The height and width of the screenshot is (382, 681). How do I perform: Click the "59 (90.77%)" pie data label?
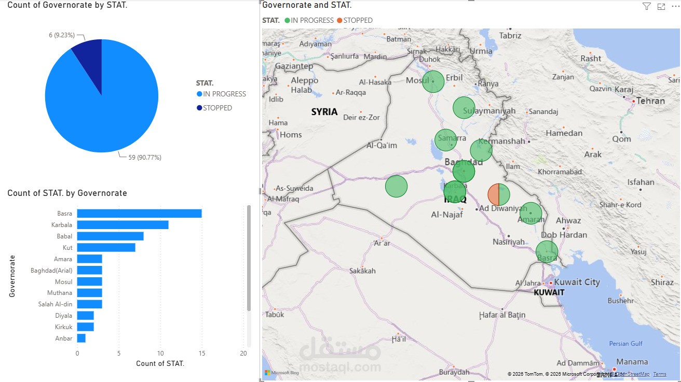(145, 157)
